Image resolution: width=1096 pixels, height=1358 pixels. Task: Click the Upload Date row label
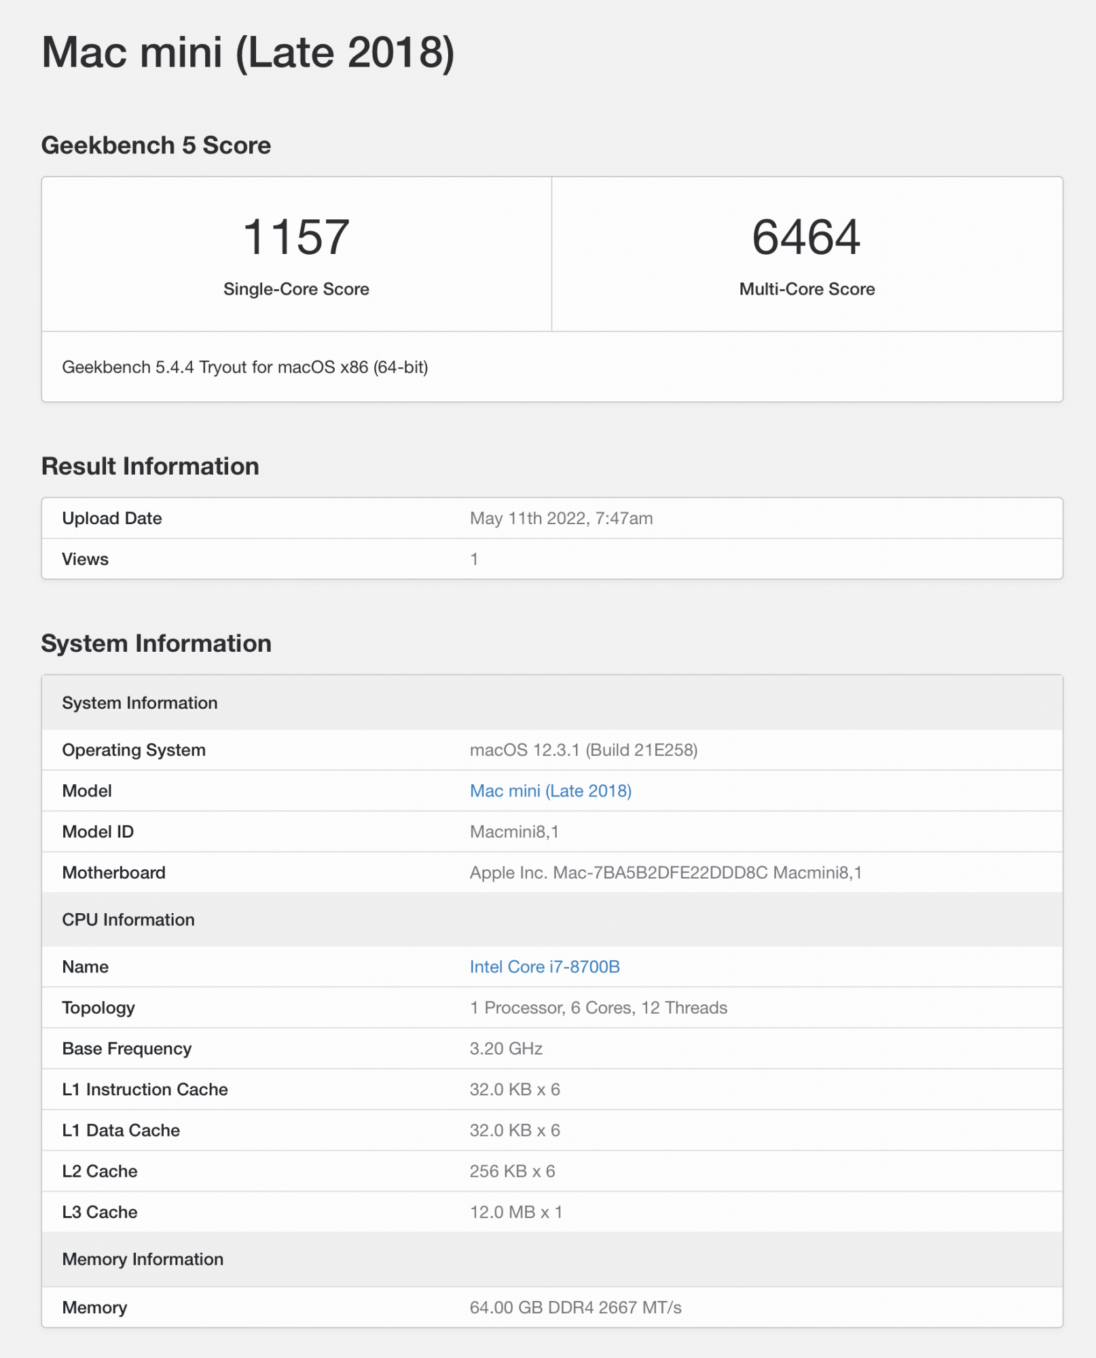tap(112, 518)
